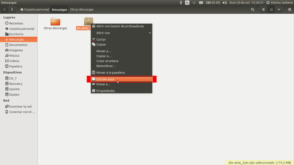Go back with the left arrow button
This screenshot has height=165, width=294.
(4, 9)
